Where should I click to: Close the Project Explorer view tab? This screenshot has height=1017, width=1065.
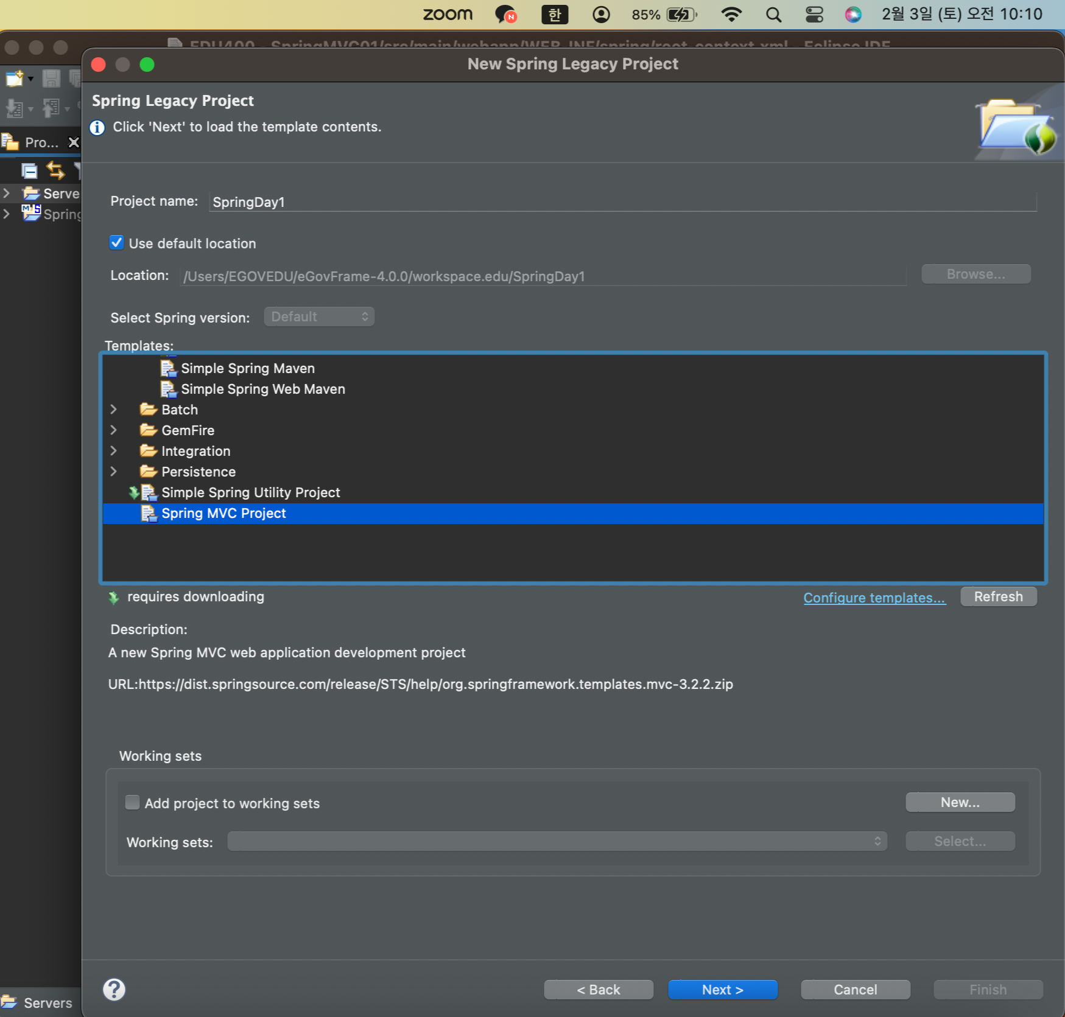(x=73, y=142)
